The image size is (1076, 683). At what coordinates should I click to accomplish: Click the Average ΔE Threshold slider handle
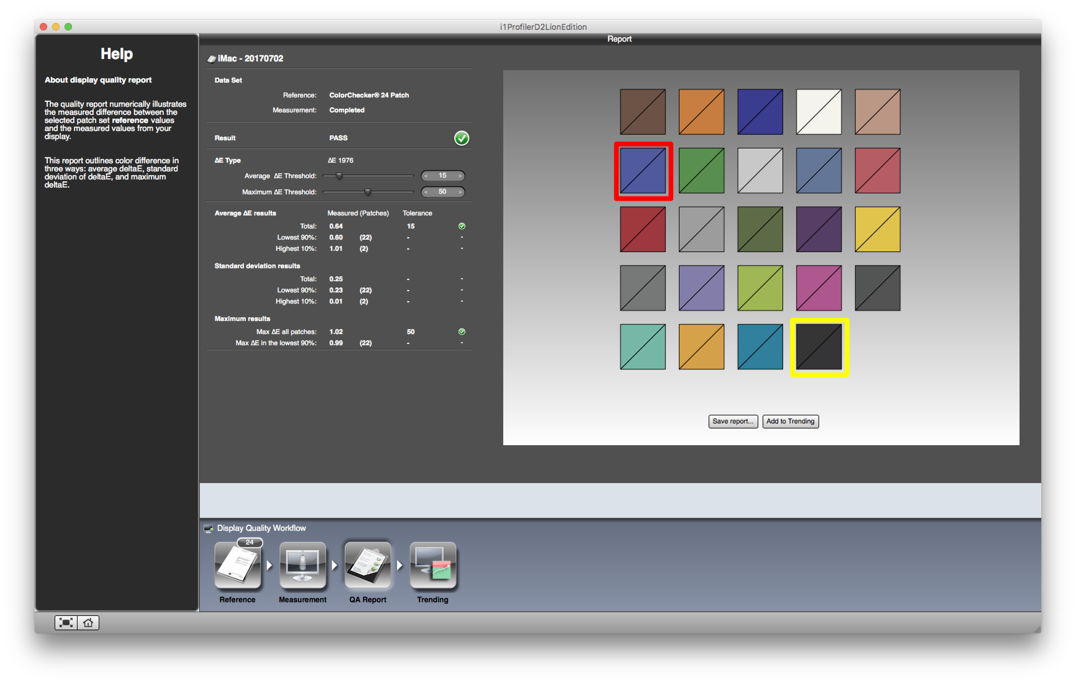(x=339, y=176)
